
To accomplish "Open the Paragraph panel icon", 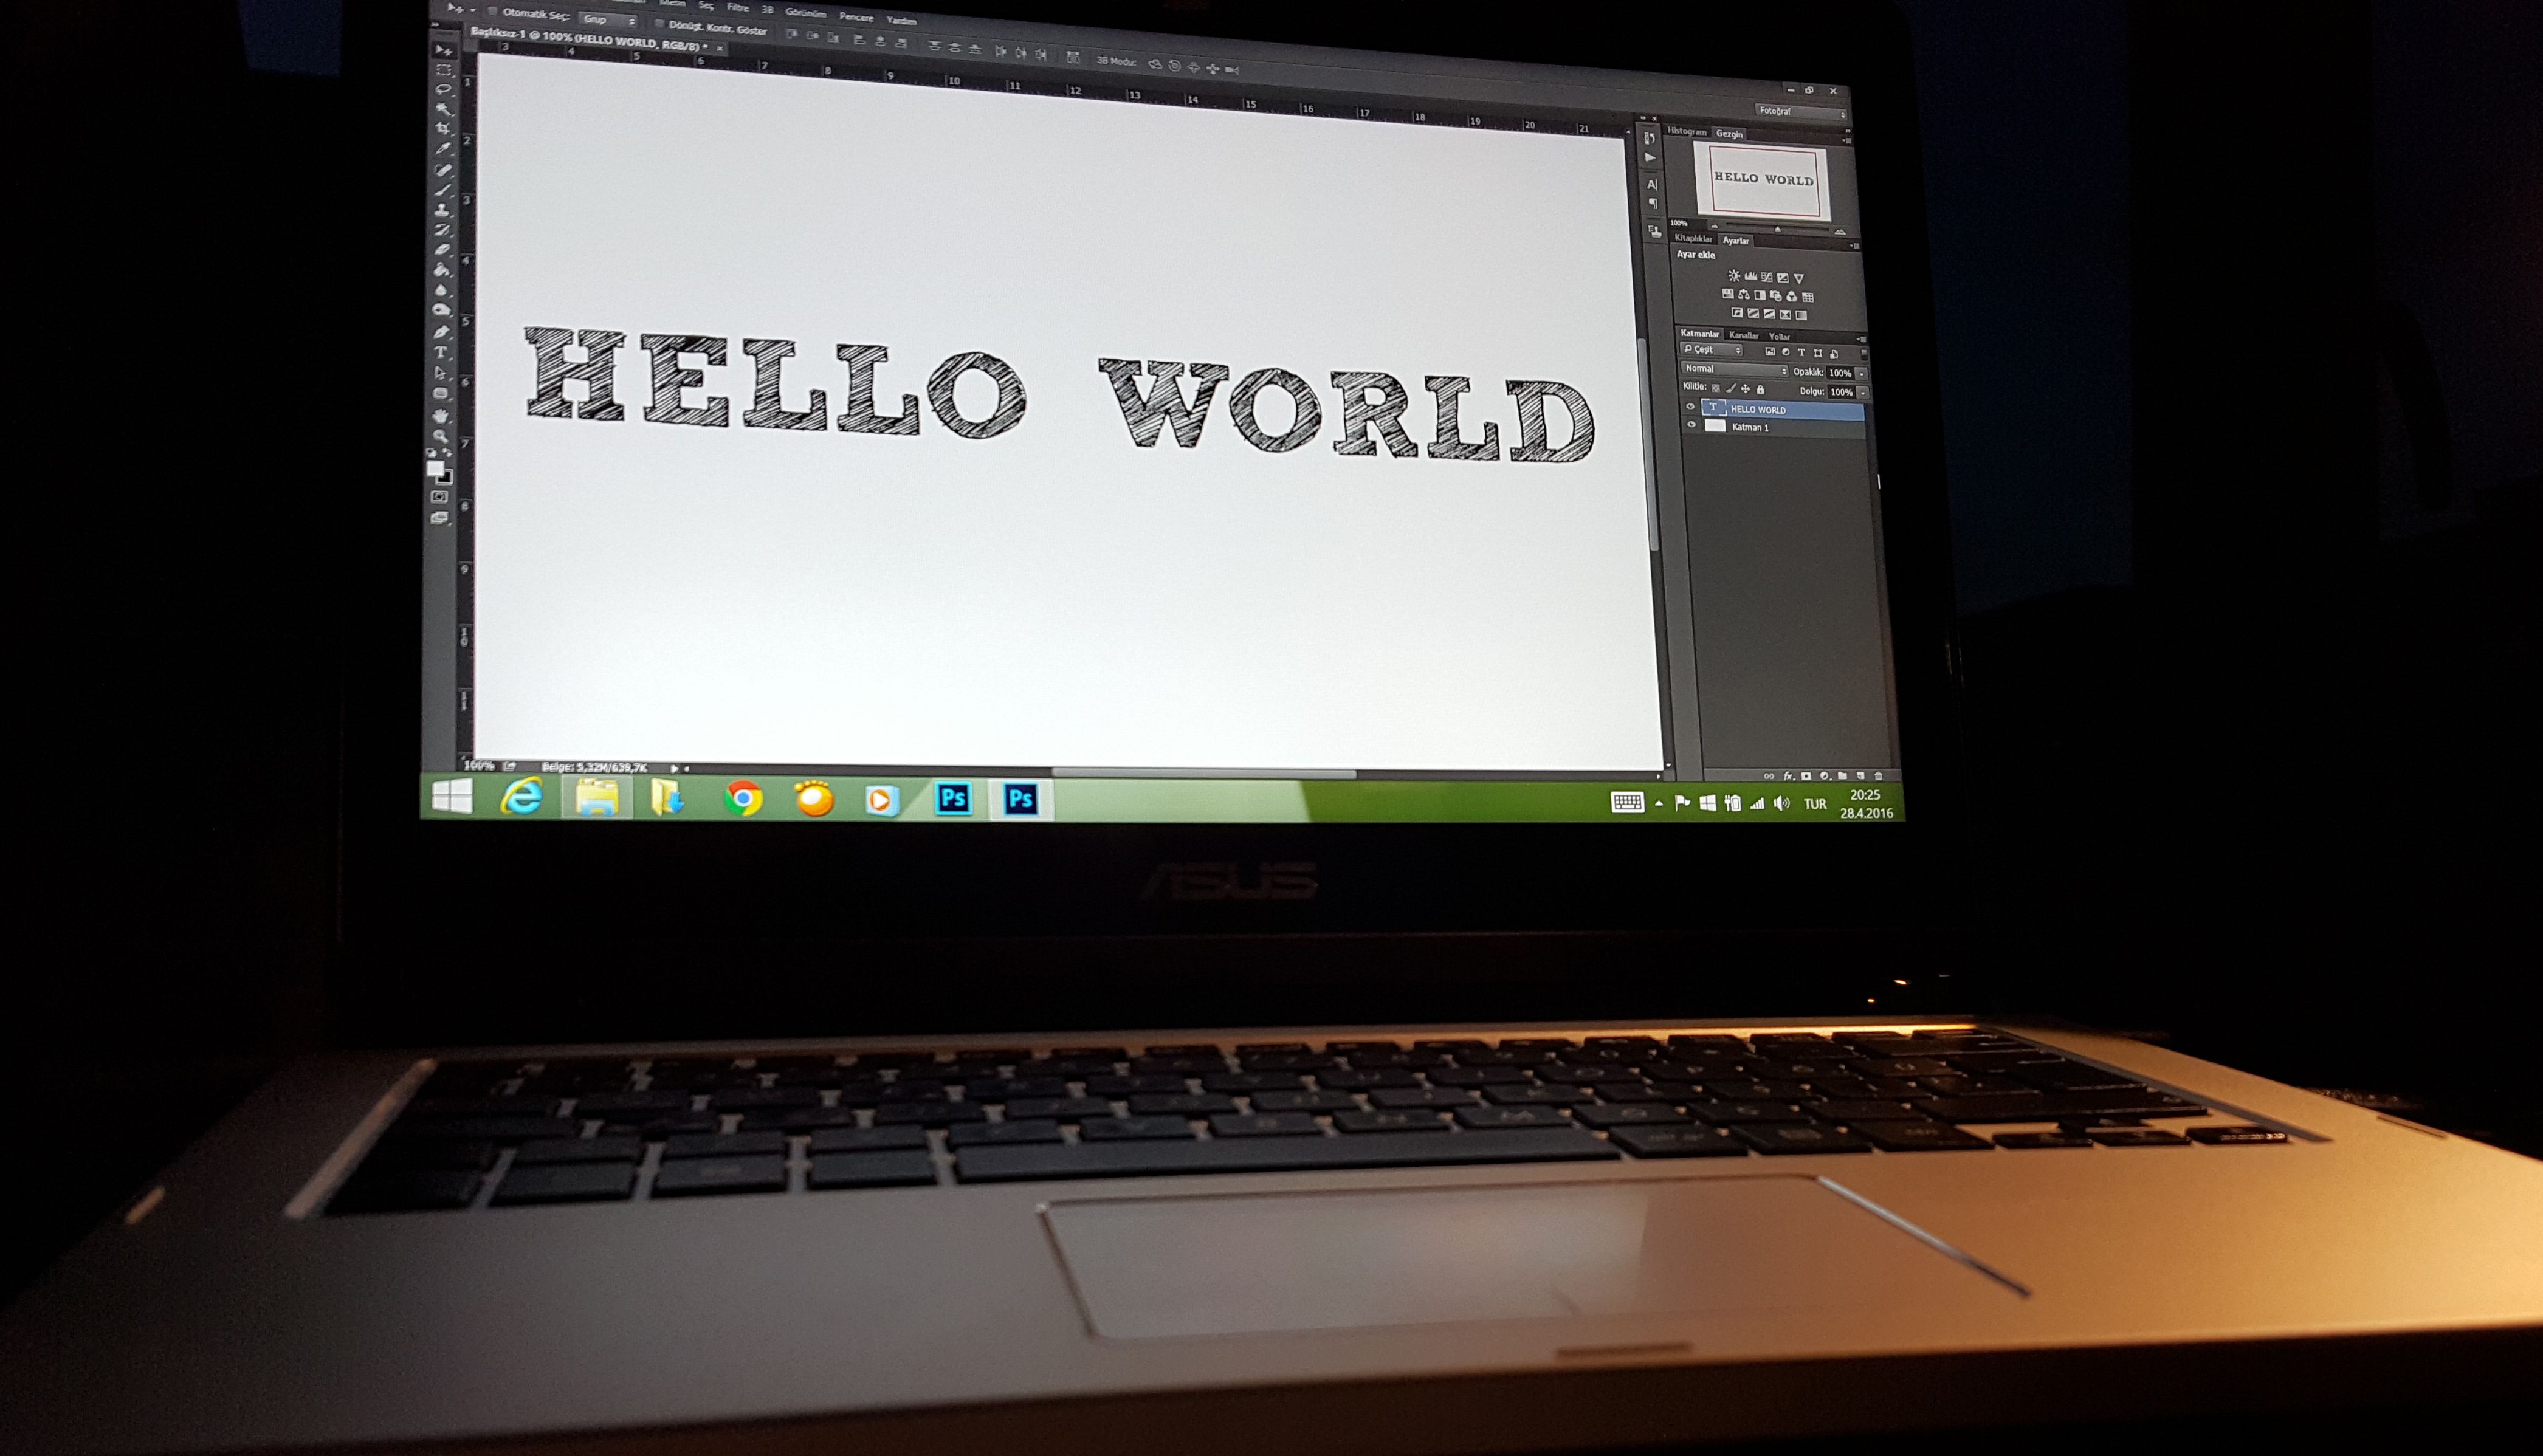I will click(x=1653, y=204).
